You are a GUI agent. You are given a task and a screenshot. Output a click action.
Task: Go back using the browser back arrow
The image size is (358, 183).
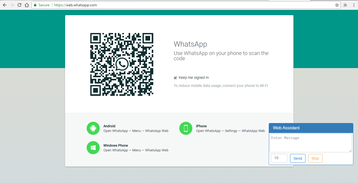pos(5,5)
